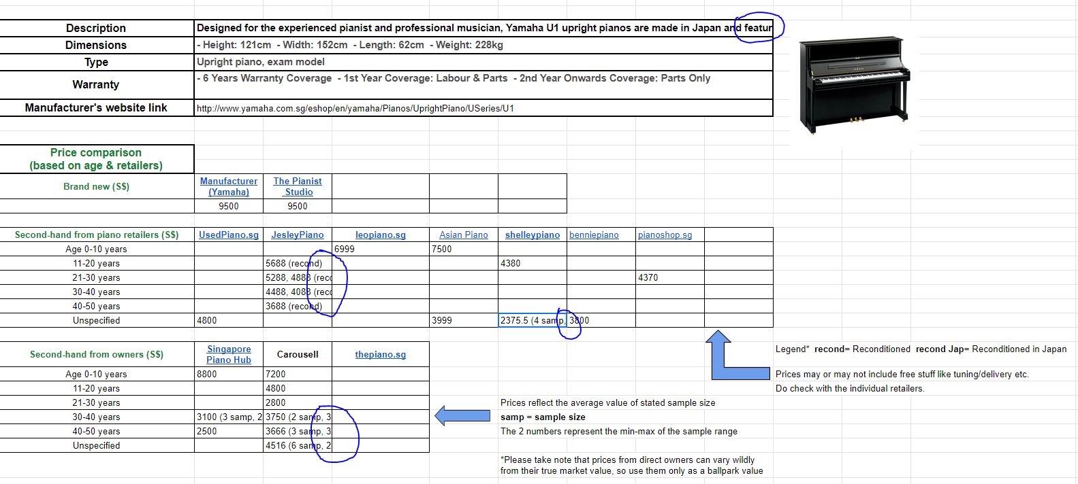Image resolution: width=1078 pixels, height=484 pixels.
Task: Select 'Second-hand from piano retailers (S$)' header
Action: 97,235
